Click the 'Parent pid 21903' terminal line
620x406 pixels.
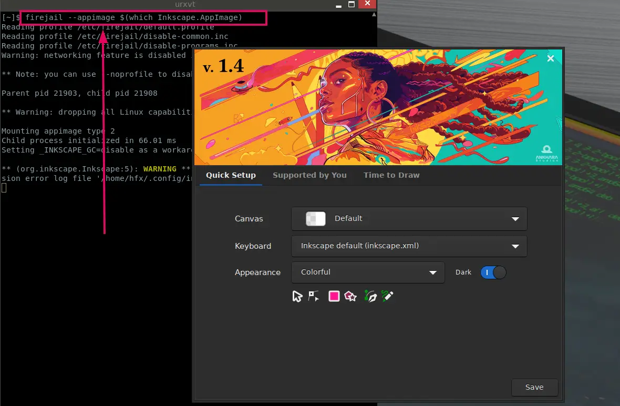click(79, 94)
